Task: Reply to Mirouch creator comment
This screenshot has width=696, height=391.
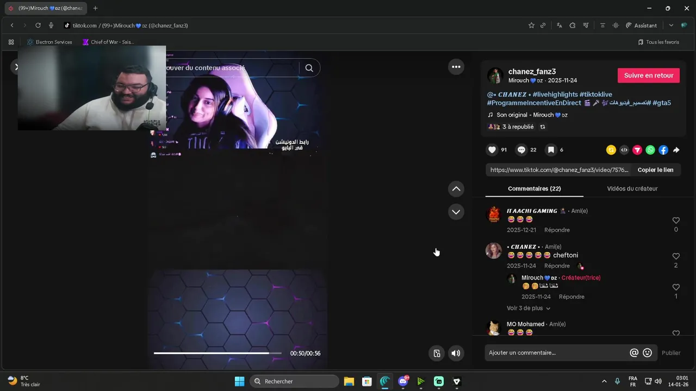Action: tap(571, 297)
